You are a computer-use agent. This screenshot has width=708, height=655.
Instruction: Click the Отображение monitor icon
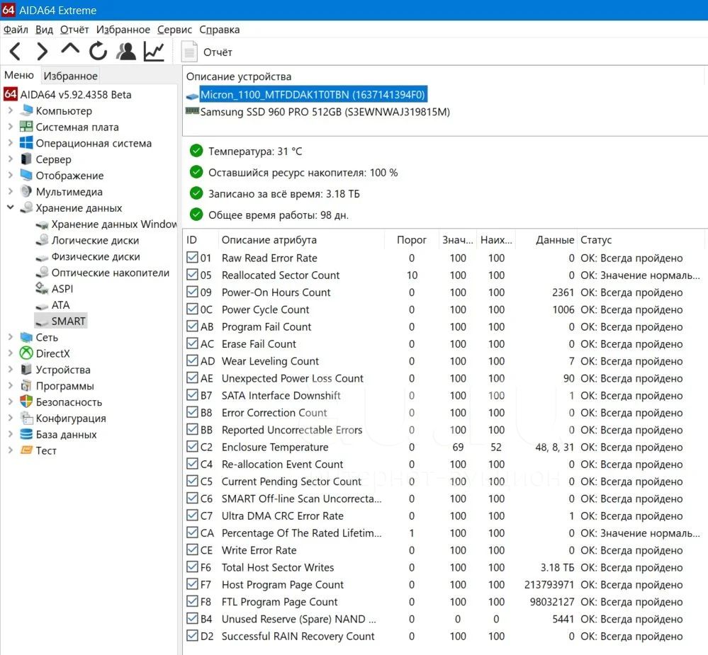click(x=26, y=175)
